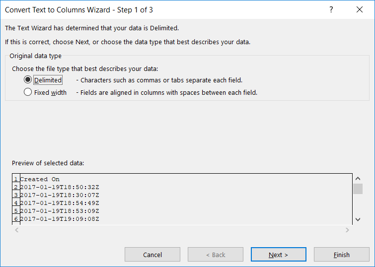Go to the next step with Next >

[278, 255]
